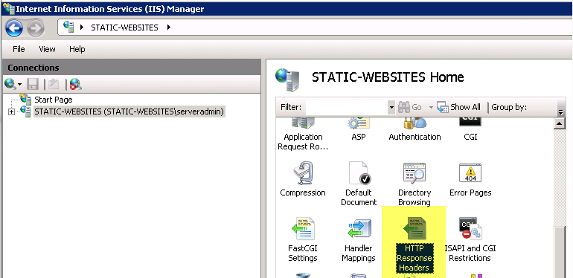Screen dimensions: 573x278
Task: Click the Up One Level icon in Connections
Action: click(x=54, y=85)
